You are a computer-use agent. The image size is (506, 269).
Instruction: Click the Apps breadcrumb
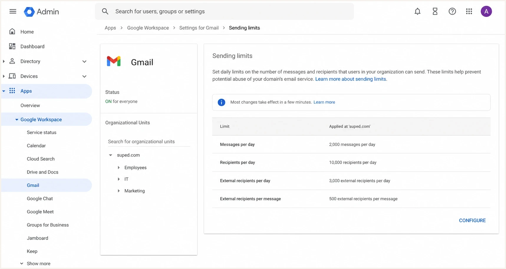pos(110,28)
